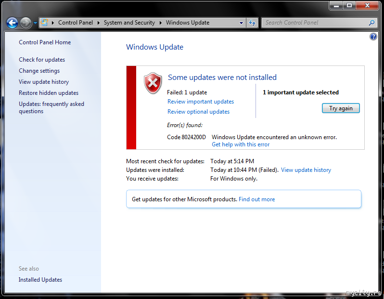The width and height of the screenshot is (384, 299).
Task: Click '1 important update selected' text
Action: point(300,92)
